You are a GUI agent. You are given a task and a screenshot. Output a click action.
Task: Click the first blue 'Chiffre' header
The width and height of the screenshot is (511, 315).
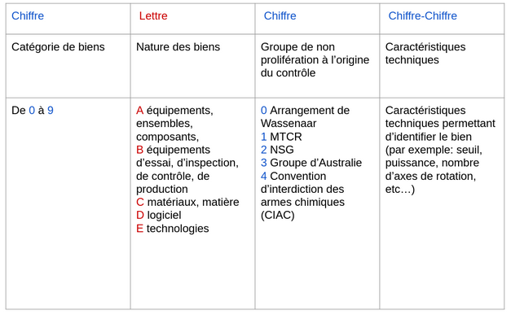[x=28, y=15]
